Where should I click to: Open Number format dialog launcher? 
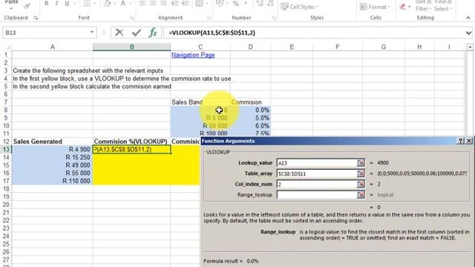[274, 18]
